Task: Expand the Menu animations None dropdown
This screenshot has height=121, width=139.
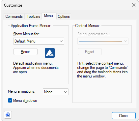Action: click(x=56, y=92)
